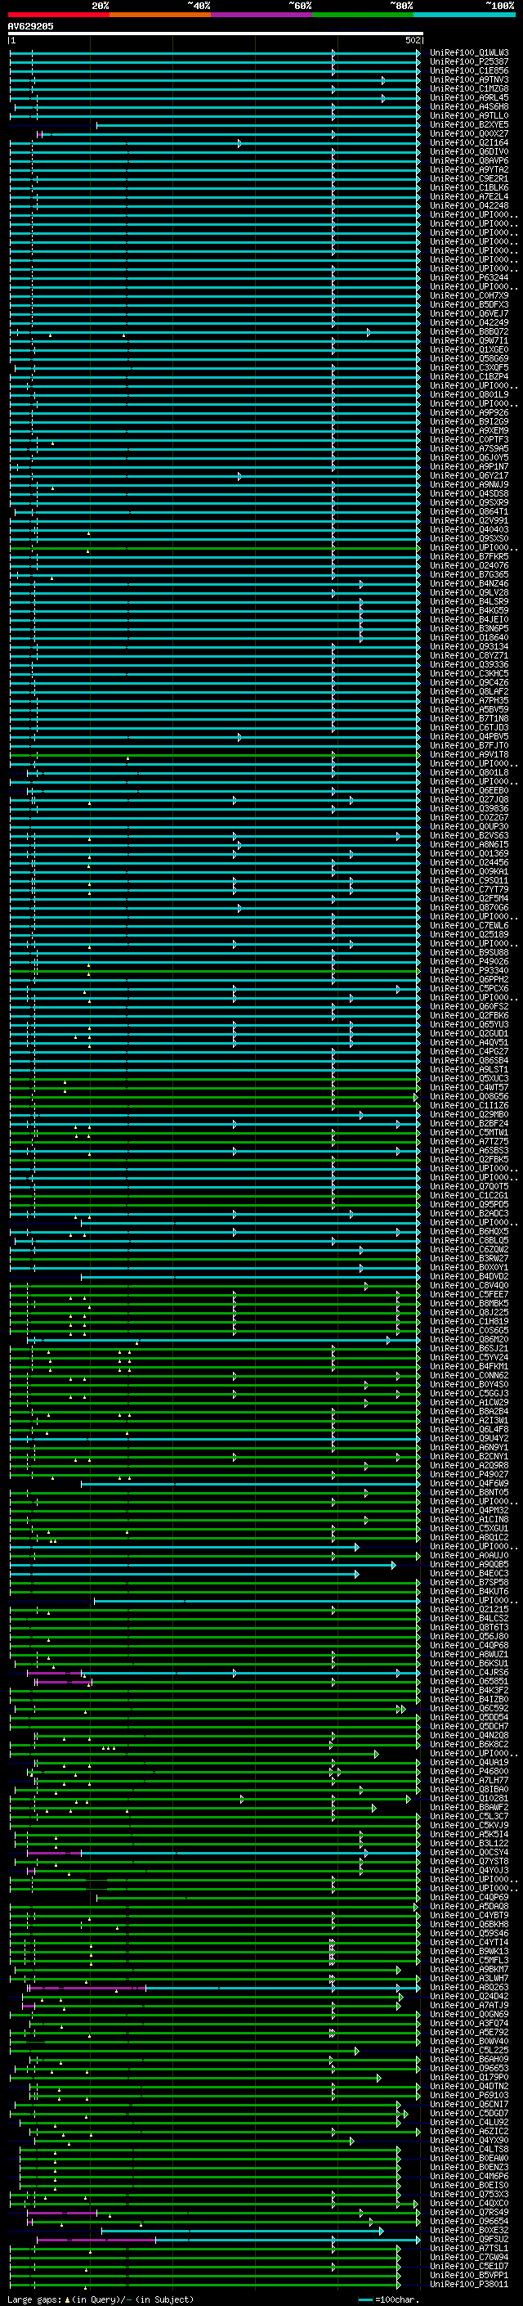Select the query name AV629205
The height and width of the screenshot is (2306, 523).
click(x=30, y=27)
